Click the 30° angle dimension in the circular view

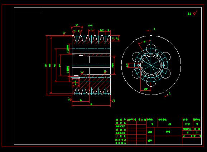pos(145,42)
